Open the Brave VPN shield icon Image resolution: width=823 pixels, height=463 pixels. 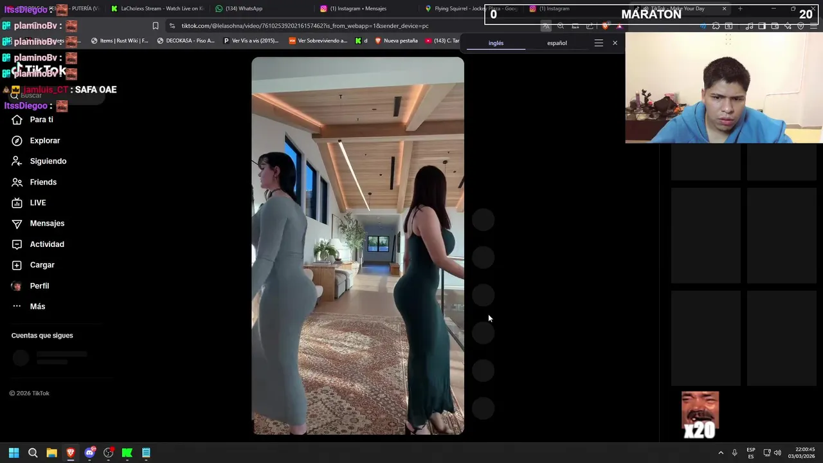click(800, 26)
